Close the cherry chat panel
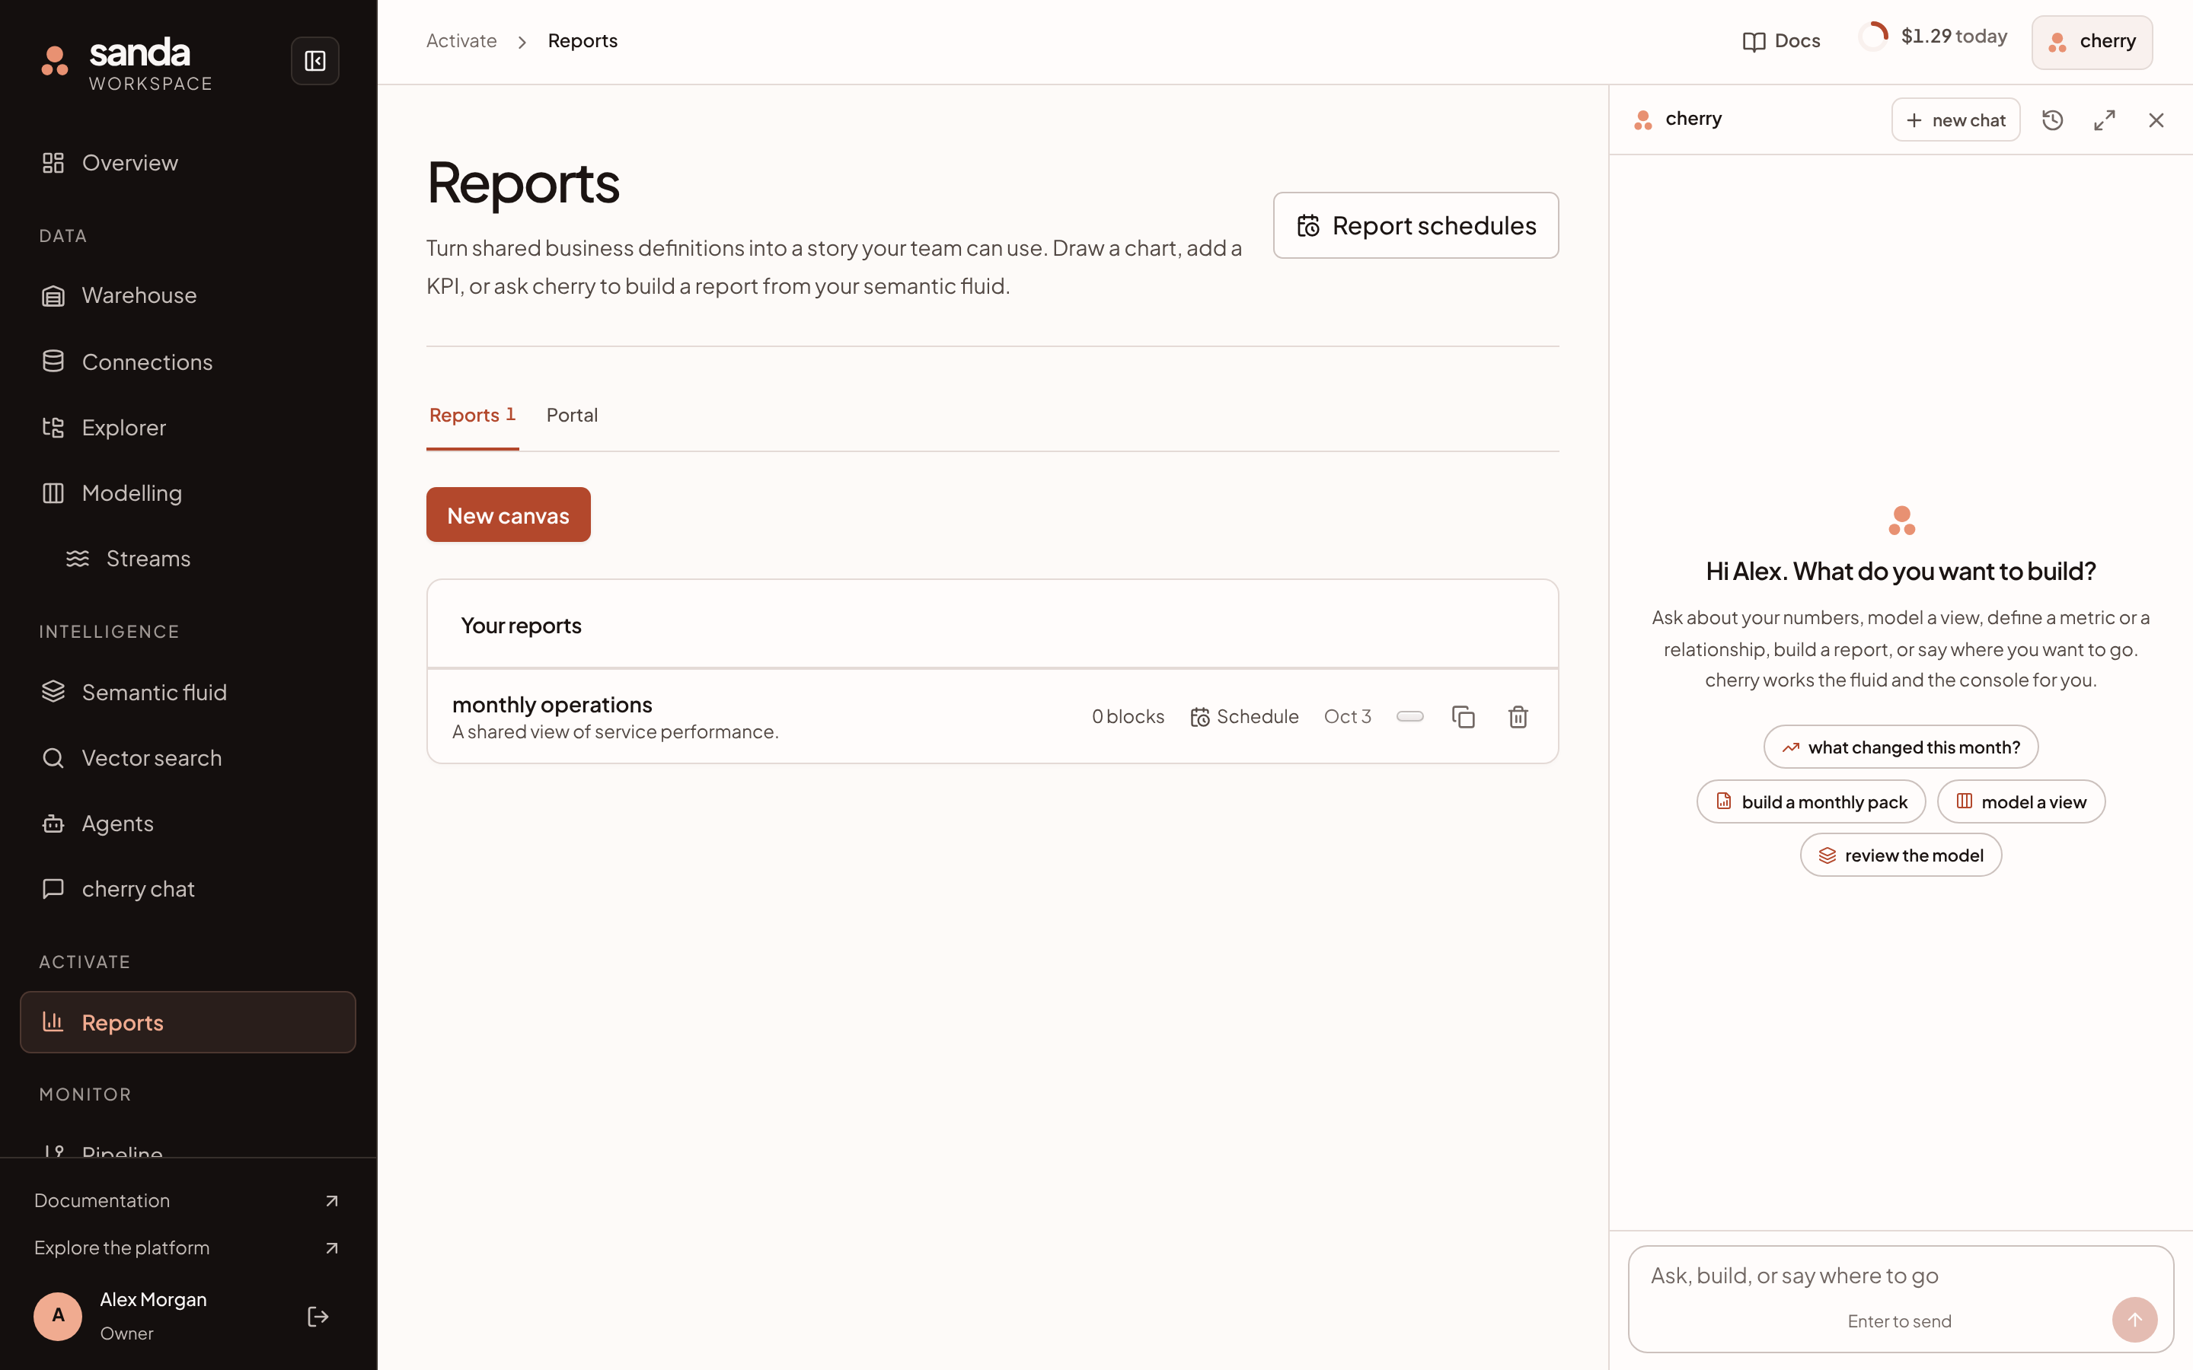2193x1370 pixels. pyautogui.click(x=2156, y=119)
